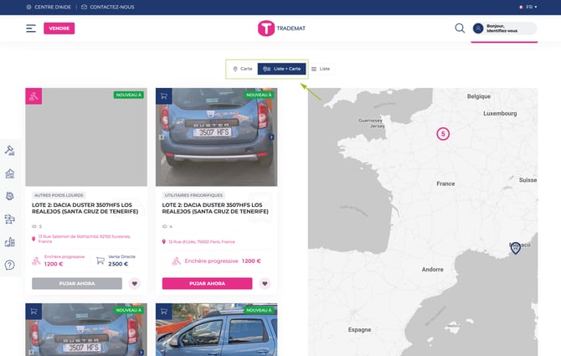Click Vente Directe 2500 € price
561x356 pixels.
click(116, 261)
